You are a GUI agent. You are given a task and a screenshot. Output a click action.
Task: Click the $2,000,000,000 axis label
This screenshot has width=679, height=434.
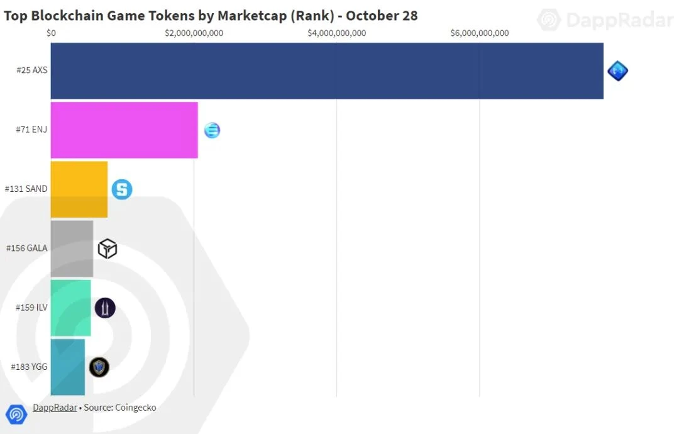[194, 33]
